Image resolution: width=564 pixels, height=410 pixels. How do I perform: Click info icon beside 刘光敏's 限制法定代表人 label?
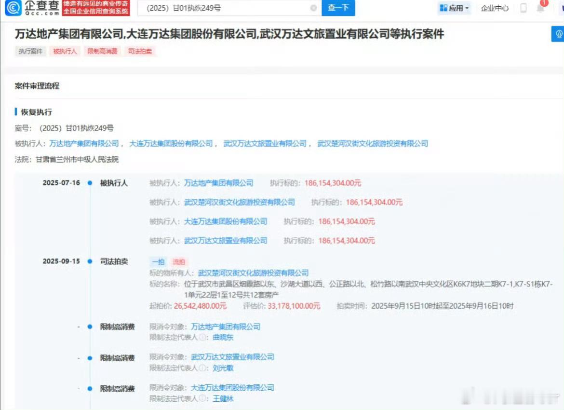202,368
